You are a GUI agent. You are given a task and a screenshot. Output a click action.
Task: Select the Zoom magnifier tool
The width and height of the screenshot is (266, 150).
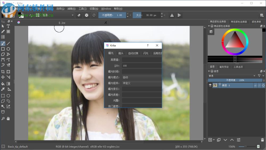3,119
